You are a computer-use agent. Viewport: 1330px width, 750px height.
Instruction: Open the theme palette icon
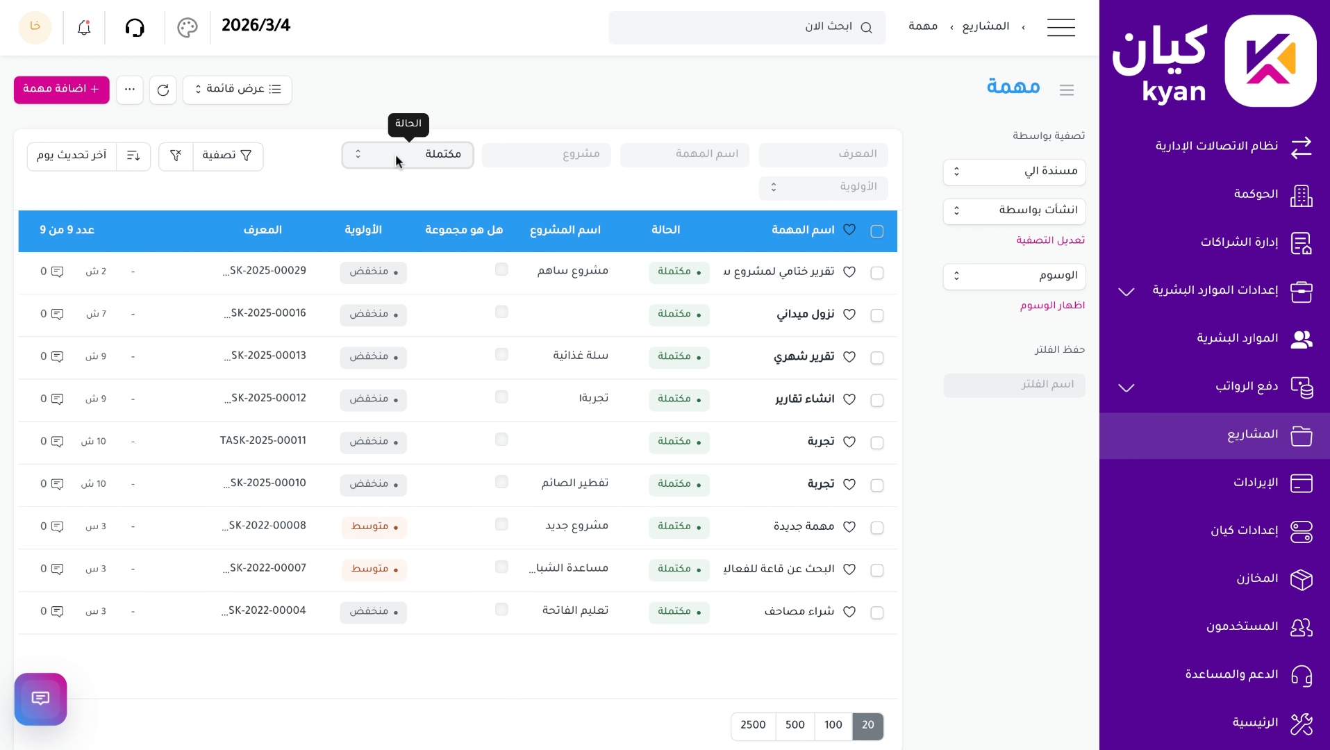(187, 27)
